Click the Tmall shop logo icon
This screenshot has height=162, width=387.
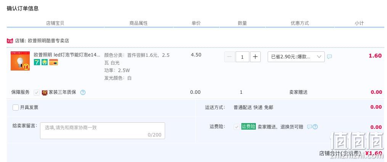(10, 41)
